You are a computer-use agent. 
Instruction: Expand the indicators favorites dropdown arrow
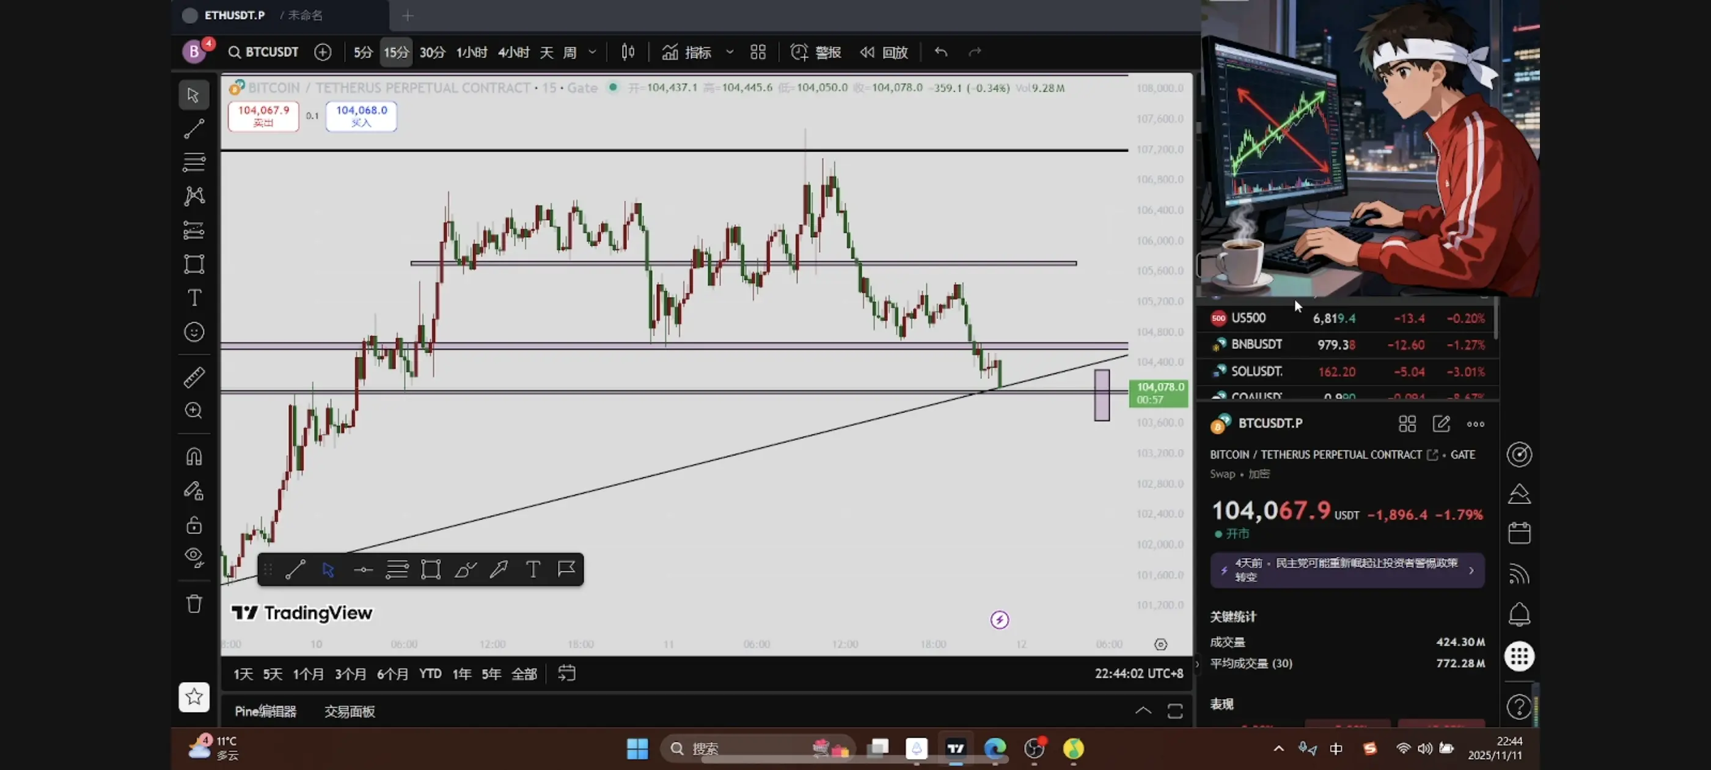(730, 52)
